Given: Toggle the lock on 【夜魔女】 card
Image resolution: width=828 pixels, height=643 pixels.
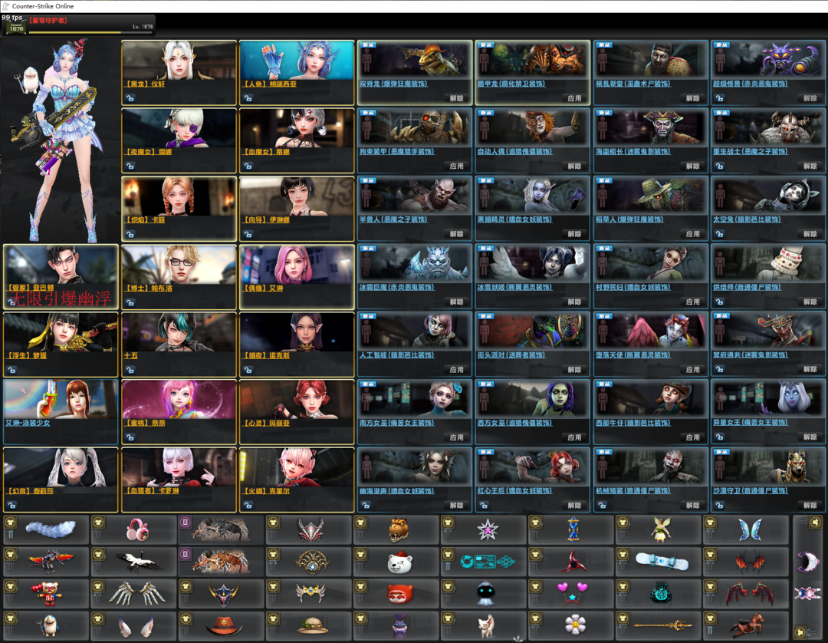Looking at the screenshot, I should click(130, 166).
